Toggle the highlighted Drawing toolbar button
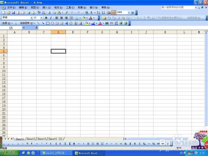The height and width of the screenshot is (156, 208). [x=114, y=12]
